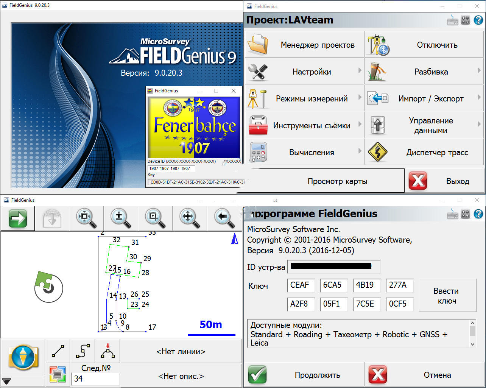This screenshot has width=486, height=388.
Task: Click the blue north arrow on the map
Action: [235, 238]
